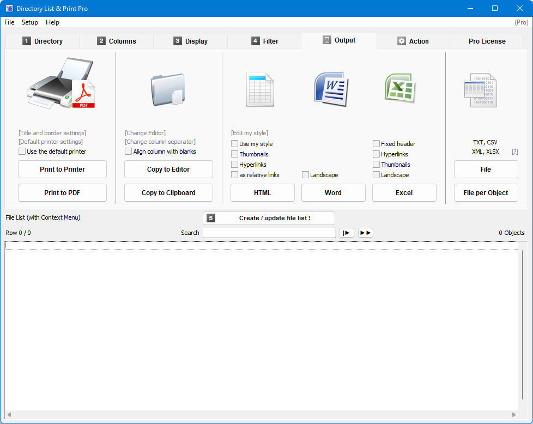Click the find all double-arrow button

(x=366, y=233)
